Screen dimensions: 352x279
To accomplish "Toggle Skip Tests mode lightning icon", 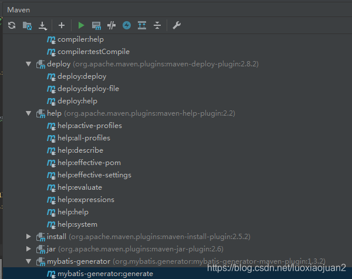I will 127,25.
